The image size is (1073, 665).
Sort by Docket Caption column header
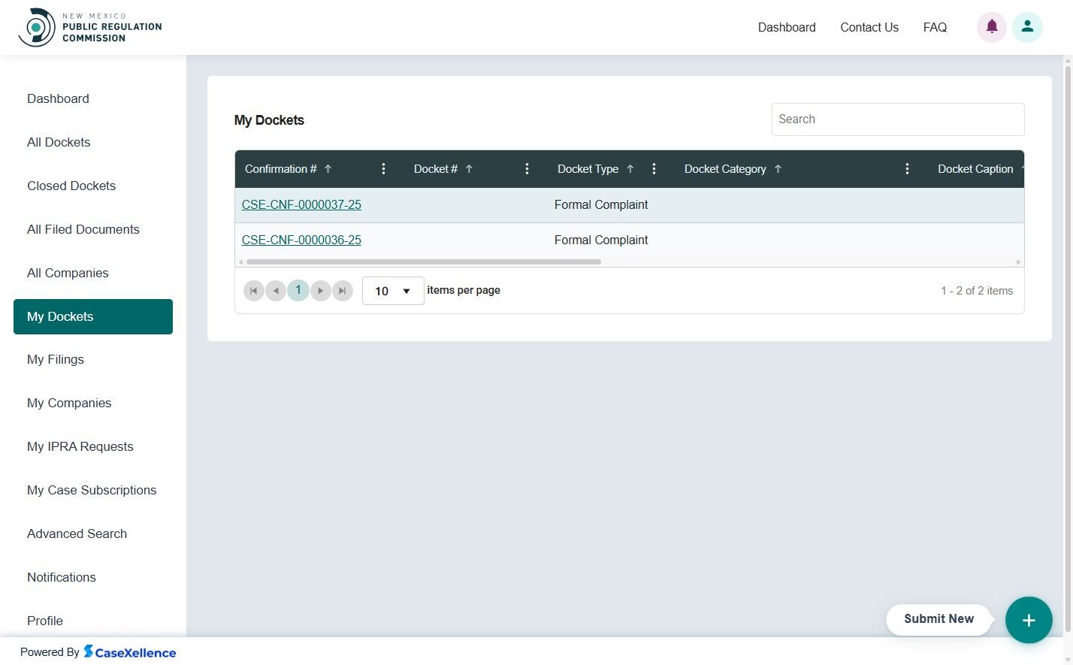pos(975,169)
